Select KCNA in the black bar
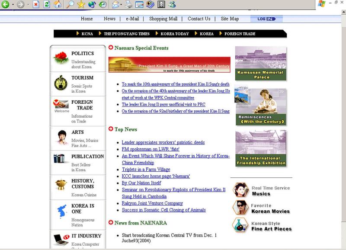The image size is (346, 250). tap(87, 34)
